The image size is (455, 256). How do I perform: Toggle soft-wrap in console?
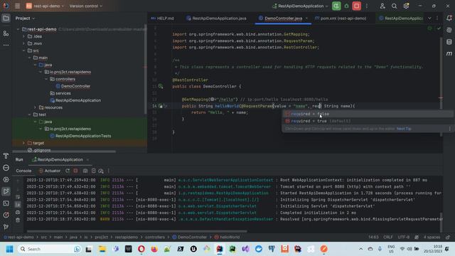(x=18, y=197)
